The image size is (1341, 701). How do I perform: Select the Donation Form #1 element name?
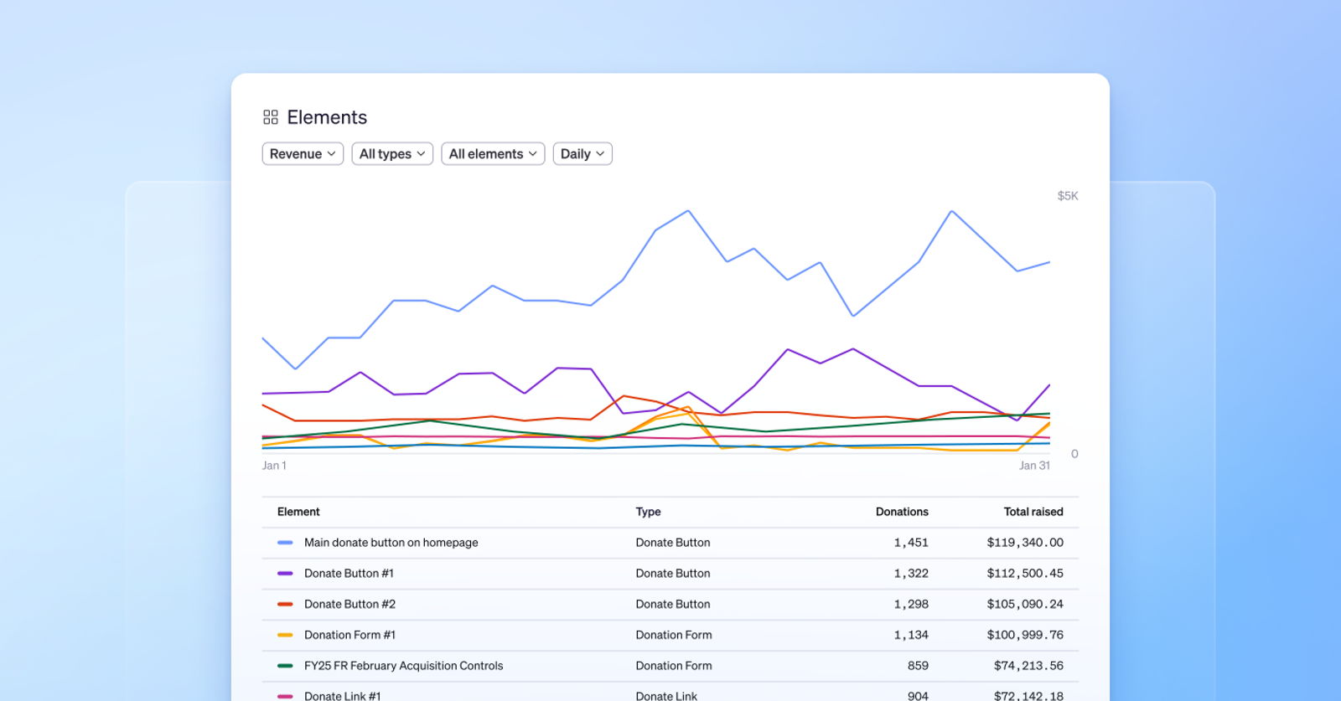click(349, 635)
